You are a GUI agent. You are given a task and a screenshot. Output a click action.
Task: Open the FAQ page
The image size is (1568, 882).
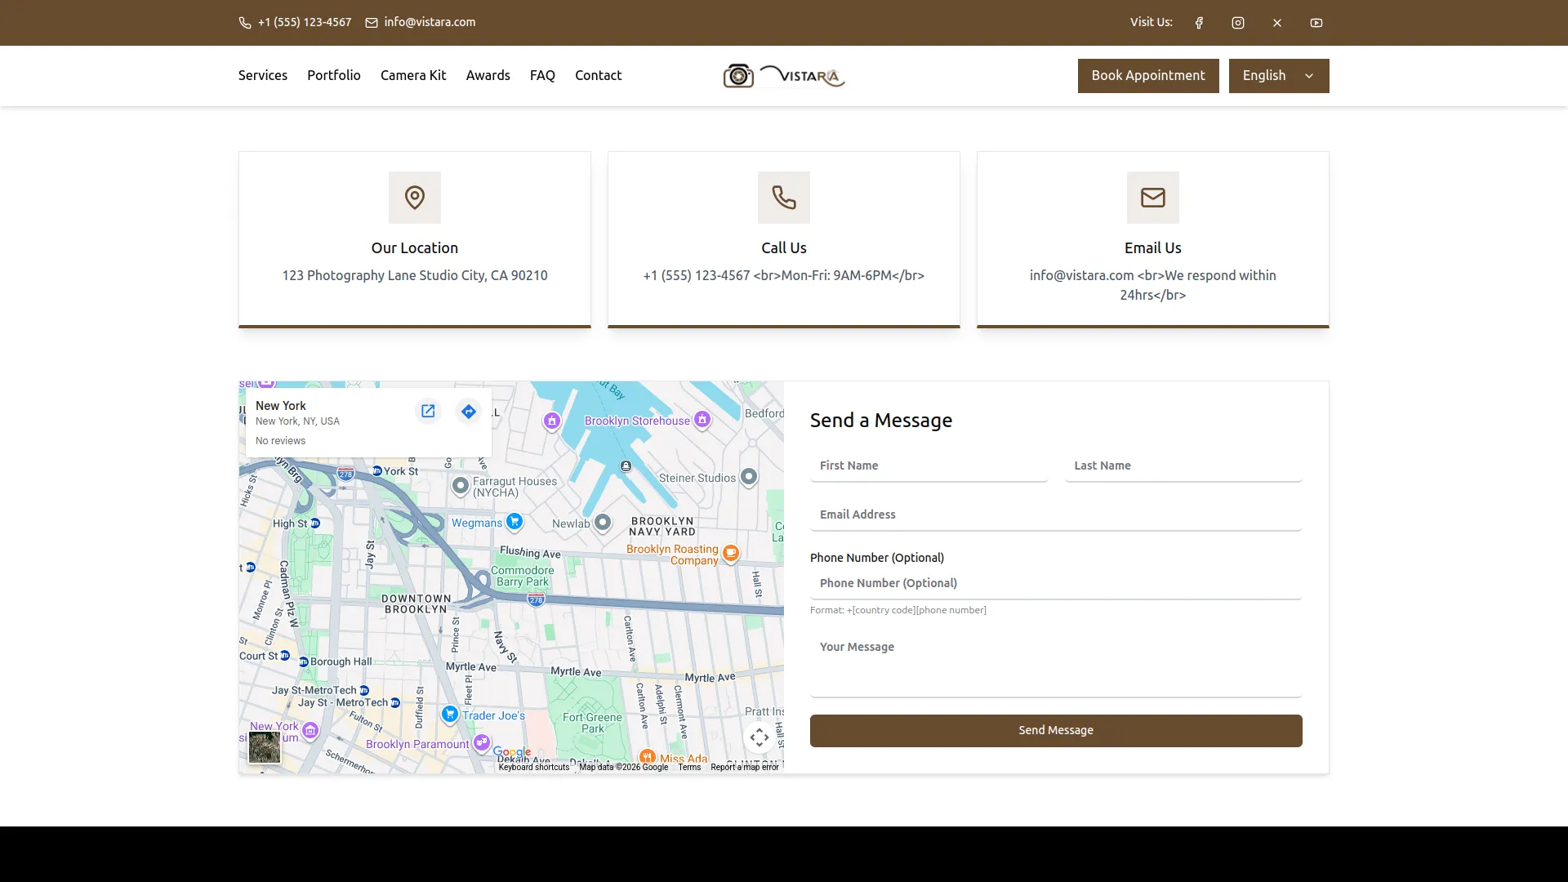click(541, 75)
